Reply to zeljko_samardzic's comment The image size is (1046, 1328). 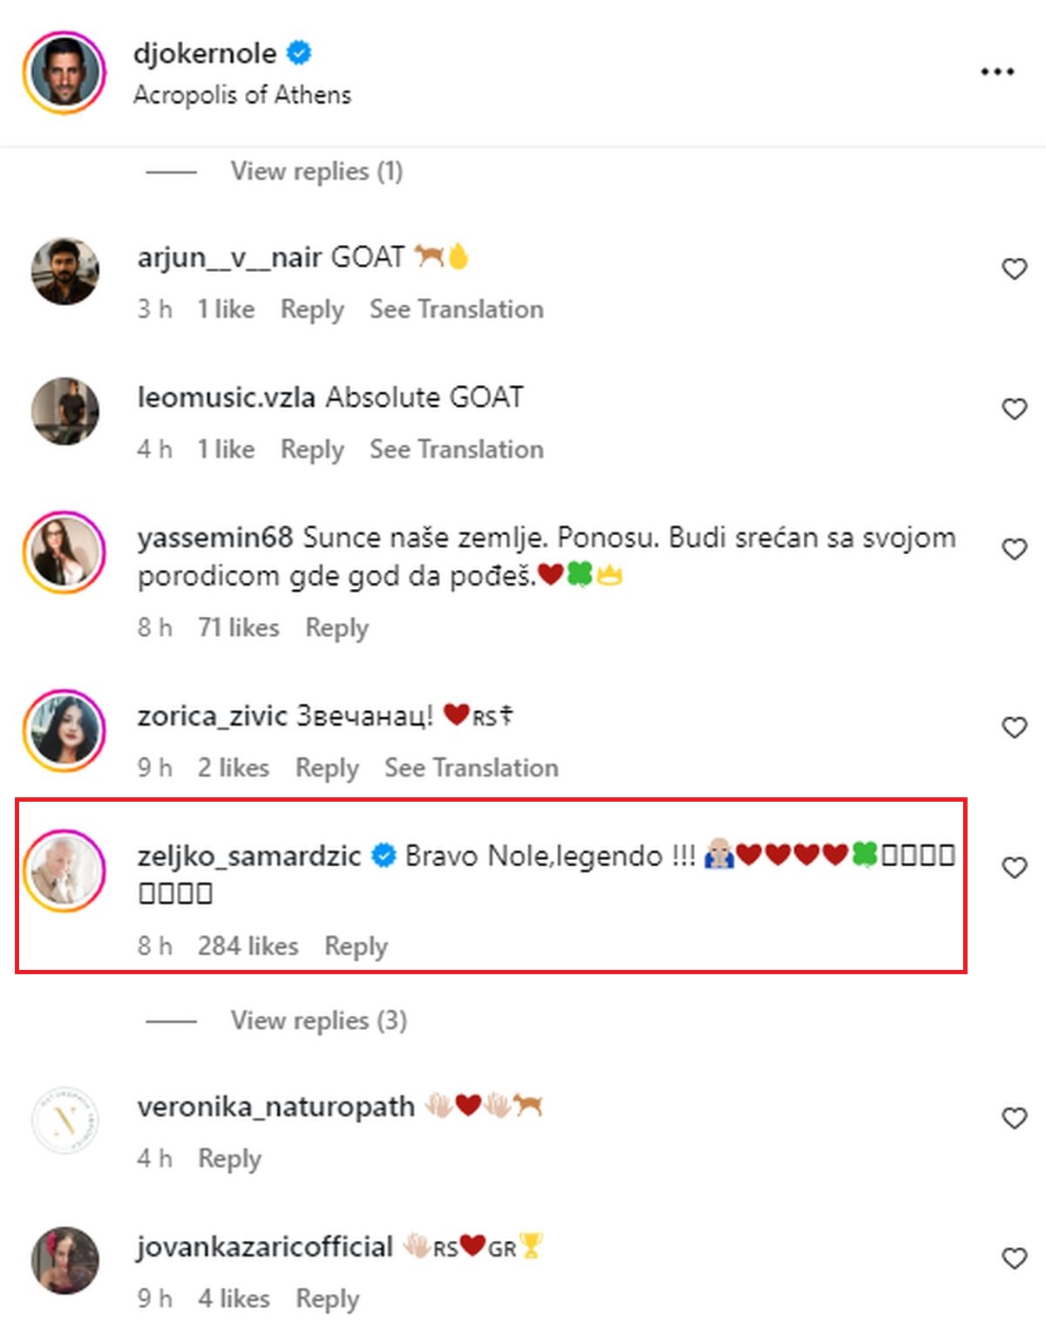[x=356, y=946]
